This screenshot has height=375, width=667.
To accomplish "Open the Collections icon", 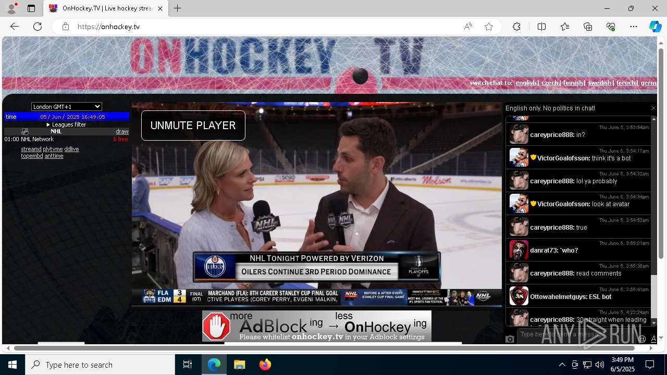I will click(588, 27).
